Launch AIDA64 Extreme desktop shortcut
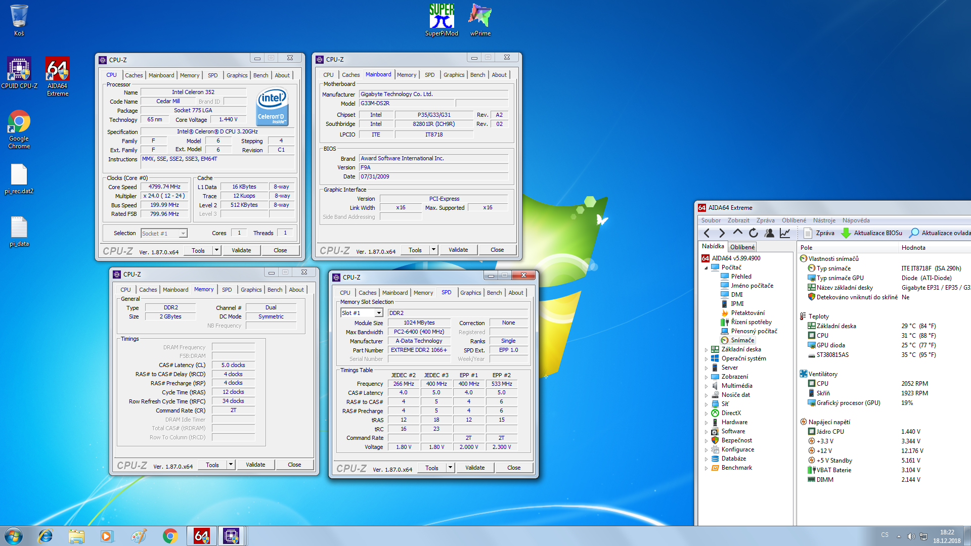Screen dimensions: 971x546 tap(58, 76)
